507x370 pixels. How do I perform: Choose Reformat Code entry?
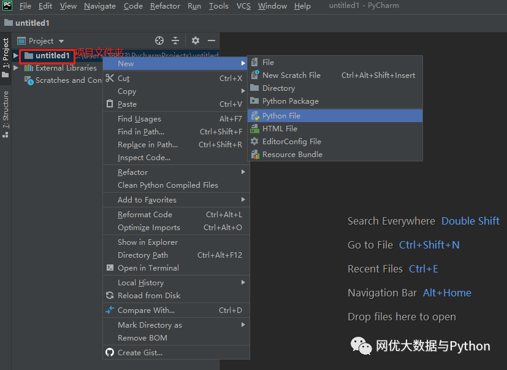[176, 215]
